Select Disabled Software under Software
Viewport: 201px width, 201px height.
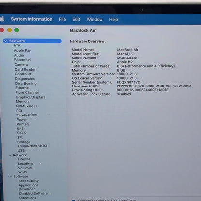[33, 193]
